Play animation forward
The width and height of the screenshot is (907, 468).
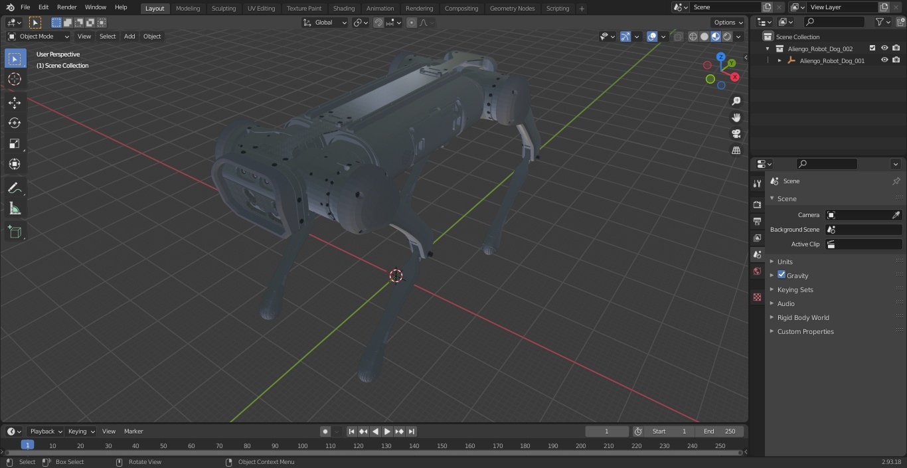pos(387,431)
